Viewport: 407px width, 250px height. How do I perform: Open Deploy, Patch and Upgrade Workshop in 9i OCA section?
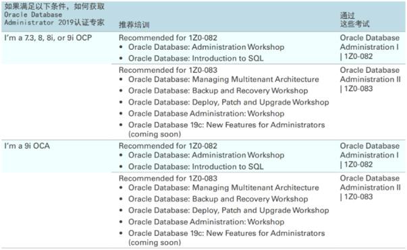pos(228,210)
